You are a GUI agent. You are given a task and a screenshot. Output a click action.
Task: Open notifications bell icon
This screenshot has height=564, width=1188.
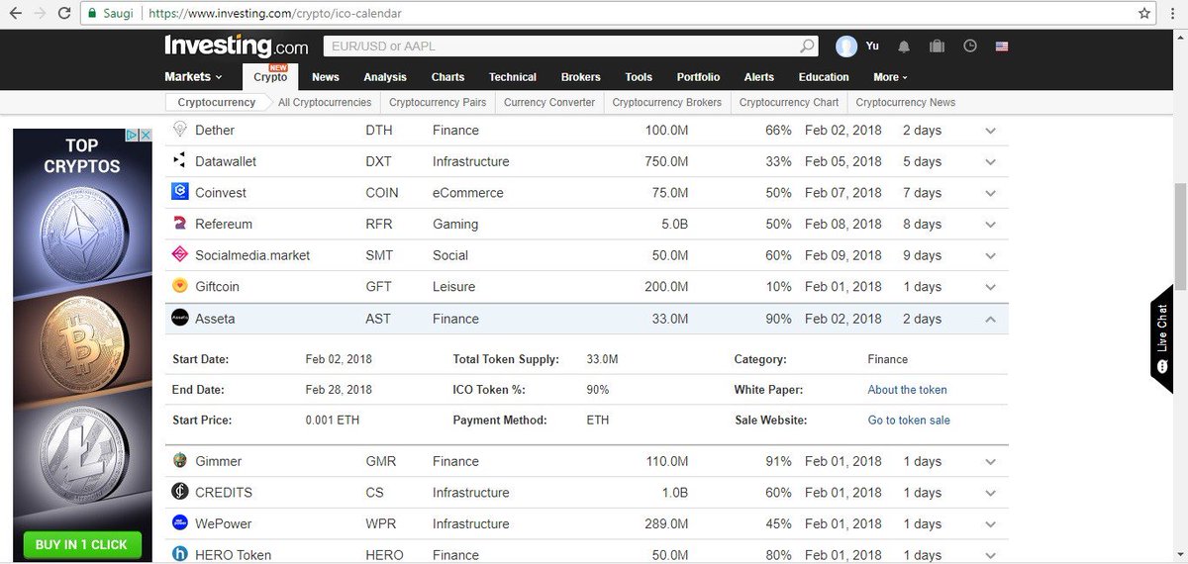coord(904,47)
